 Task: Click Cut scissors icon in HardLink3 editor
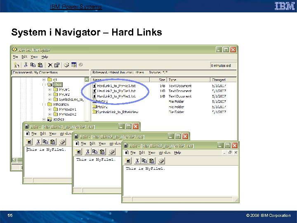137,161
